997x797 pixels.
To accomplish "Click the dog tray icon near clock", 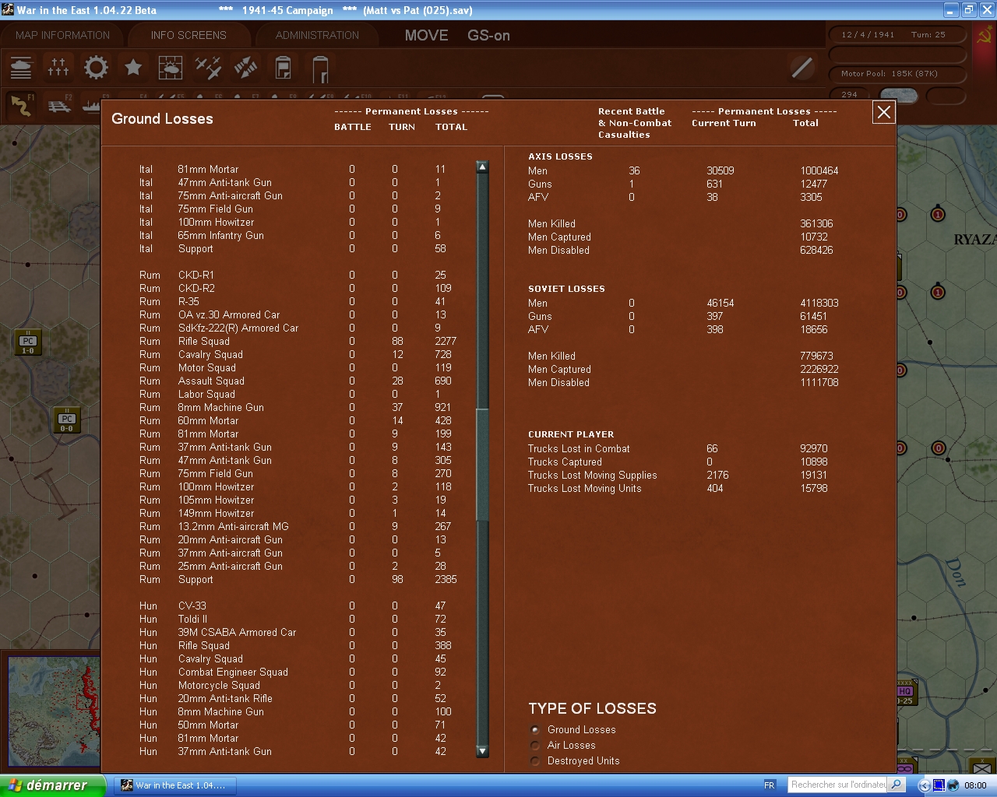I will click(x=953, y=785).
